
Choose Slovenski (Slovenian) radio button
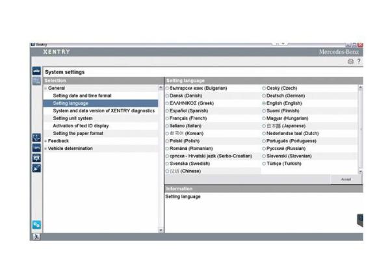pyautogui.click(x=264, y=156)
